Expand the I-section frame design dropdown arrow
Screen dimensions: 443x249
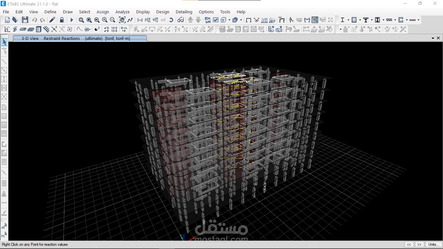tap(348, 20)
